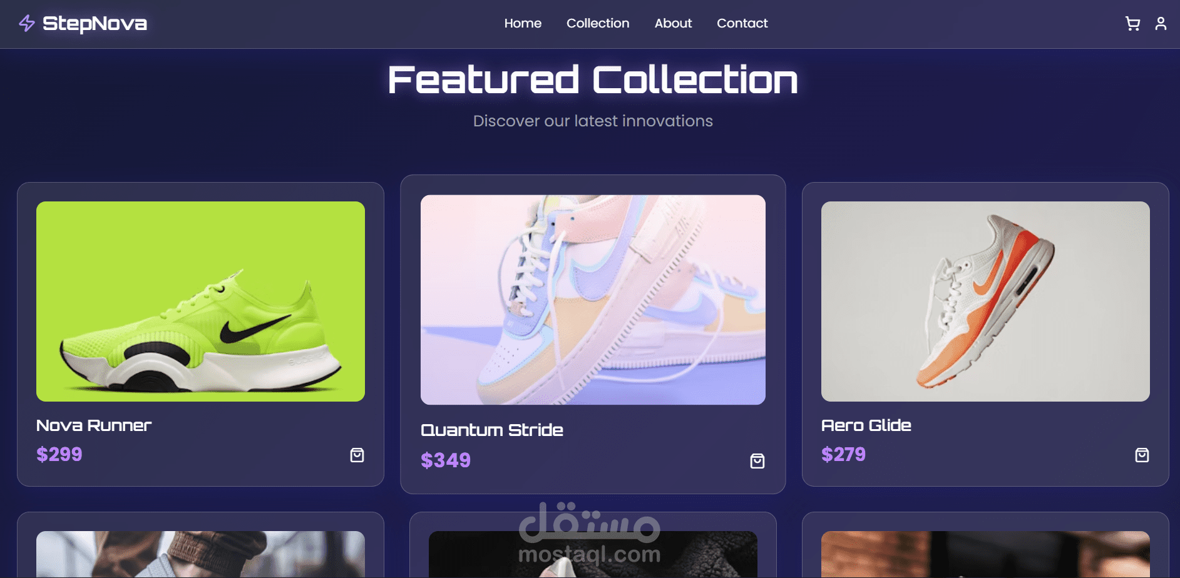Open the shopping cart icon in header
Screen dimensions: 1180x578
click(x=1132, y=24)
